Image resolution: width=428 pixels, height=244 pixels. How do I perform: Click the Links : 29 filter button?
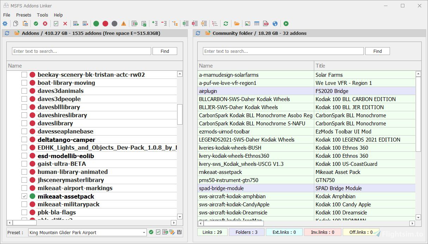(212, 232)
